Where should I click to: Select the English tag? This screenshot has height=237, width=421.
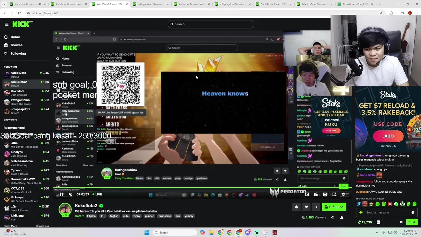click(x=114, y=216)
